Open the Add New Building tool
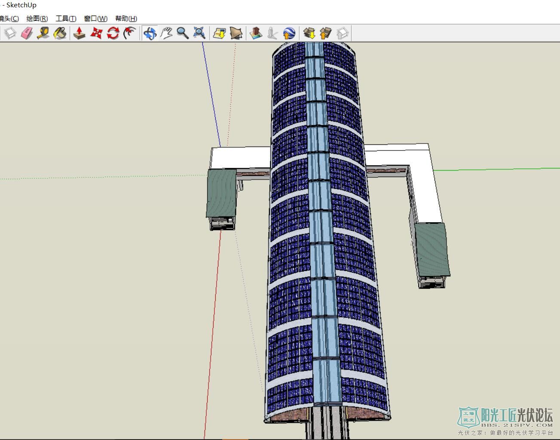560x440 pixels. coord(256,33)
